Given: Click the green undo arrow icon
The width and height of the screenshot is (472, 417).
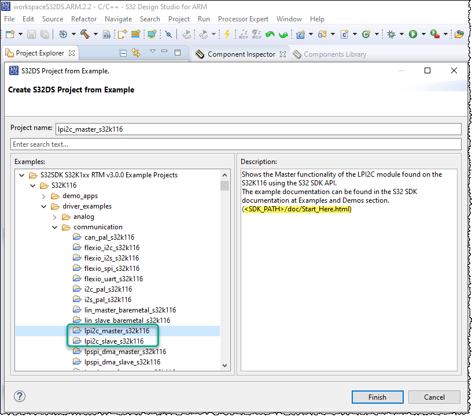Looking at the screenshot, I should tap(270, 34).
